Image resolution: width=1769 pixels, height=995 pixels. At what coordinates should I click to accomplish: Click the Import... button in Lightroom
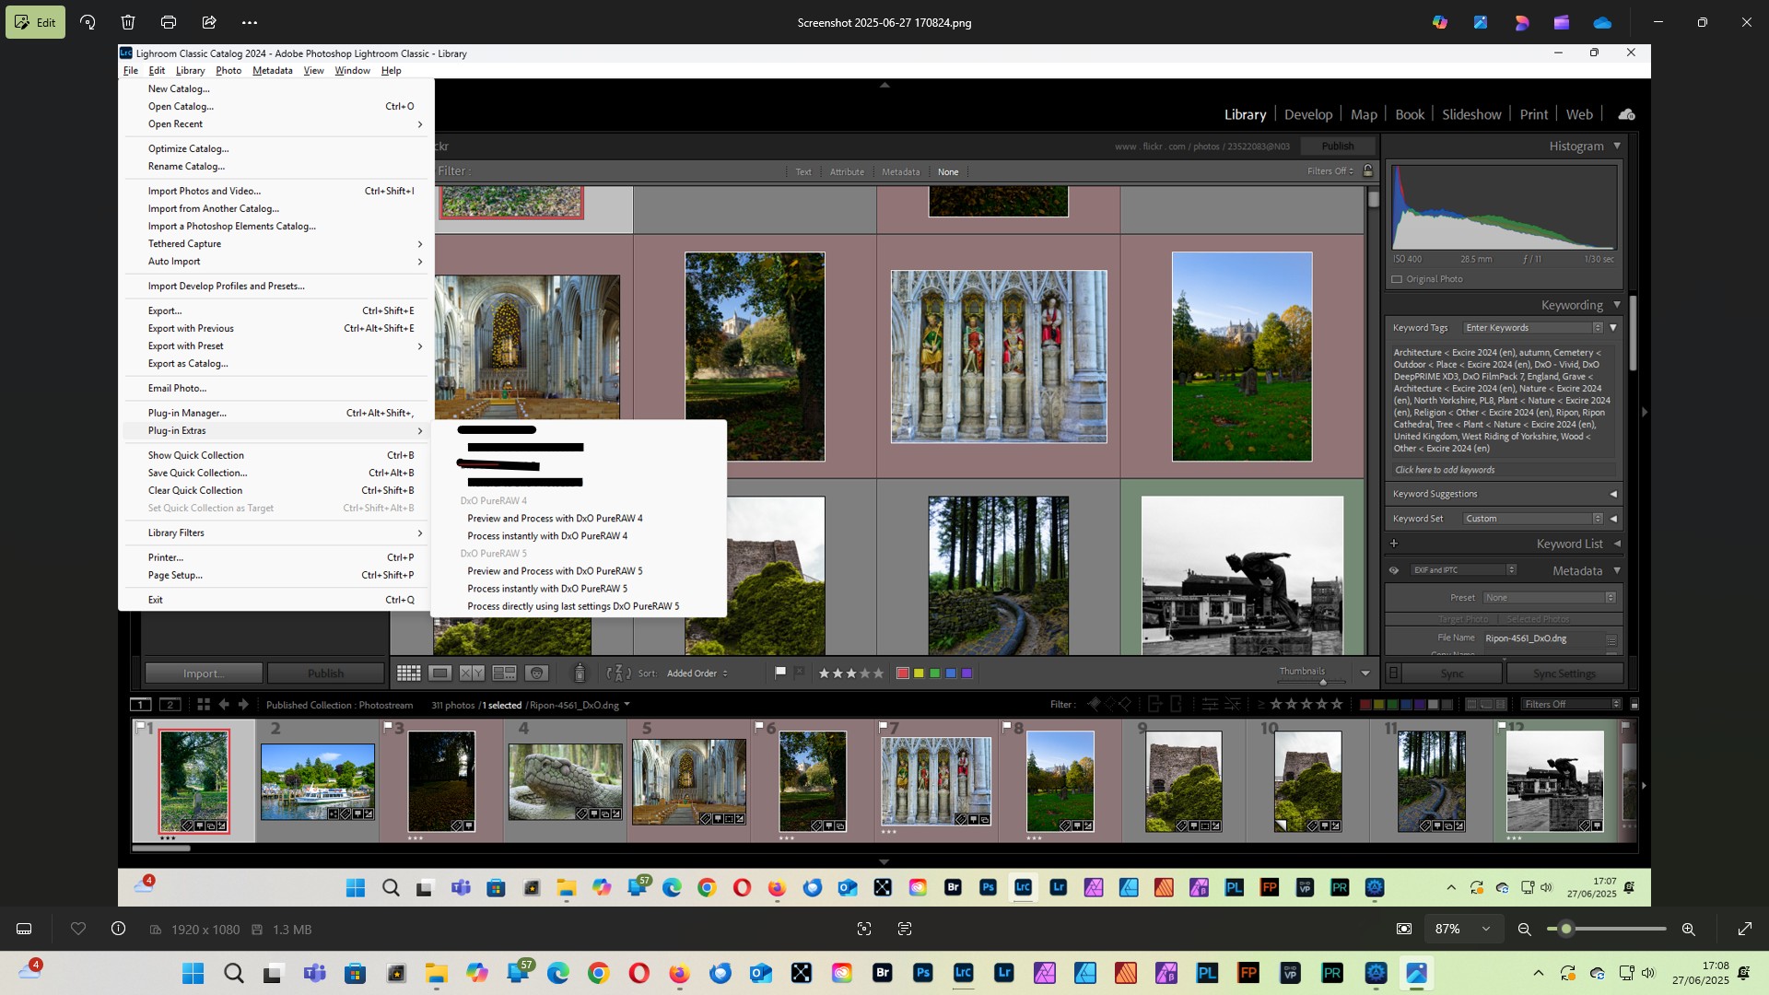pyautogui.click(x=204, y=673)
